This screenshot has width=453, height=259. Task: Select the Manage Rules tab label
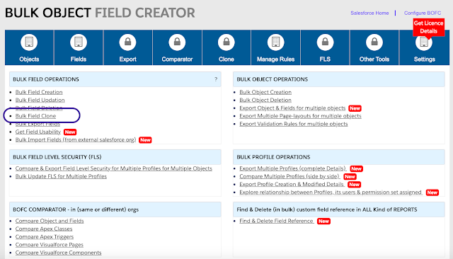(x=275, y=59)
